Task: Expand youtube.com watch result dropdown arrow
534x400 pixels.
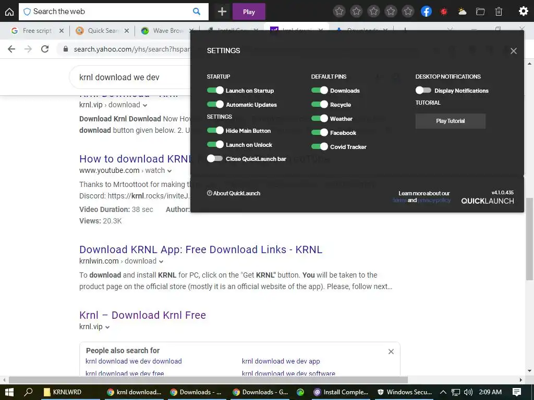Action: pos(169,171)
